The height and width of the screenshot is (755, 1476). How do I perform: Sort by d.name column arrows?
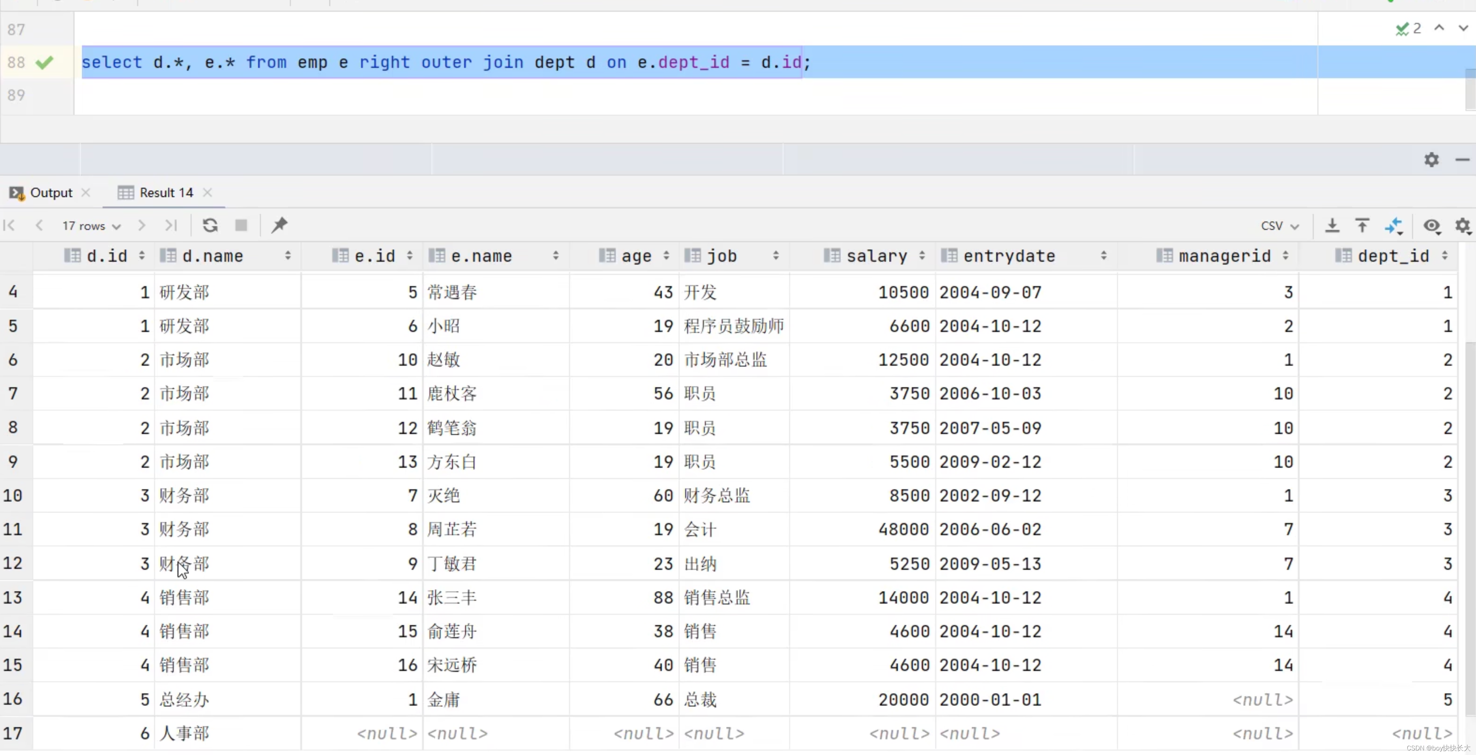pyautogui.click(x=288, y=256)
